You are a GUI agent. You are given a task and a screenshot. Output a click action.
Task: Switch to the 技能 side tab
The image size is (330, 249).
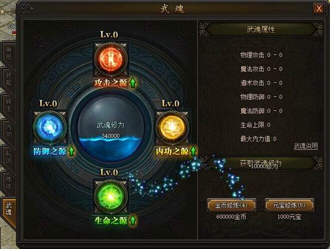point(8,79)
